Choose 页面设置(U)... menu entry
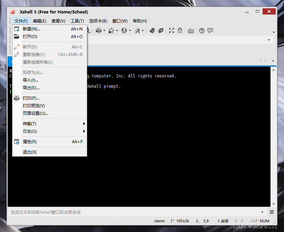284x232 pixels. [x=49, y=113]
